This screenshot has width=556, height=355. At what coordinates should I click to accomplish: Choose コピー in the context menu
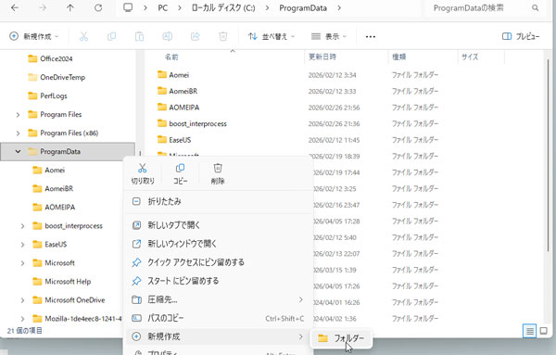180,173
